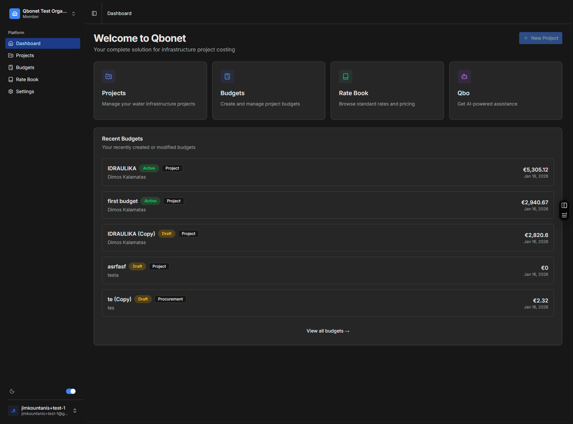Image resolution: width=573 pixels, height=424 pixels.
Task: Click the New Project button
Action: pyautogui.click(x=541, y=38)
